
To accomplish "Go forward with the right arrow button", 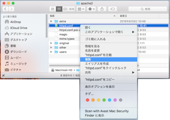I will pos(11,9).
